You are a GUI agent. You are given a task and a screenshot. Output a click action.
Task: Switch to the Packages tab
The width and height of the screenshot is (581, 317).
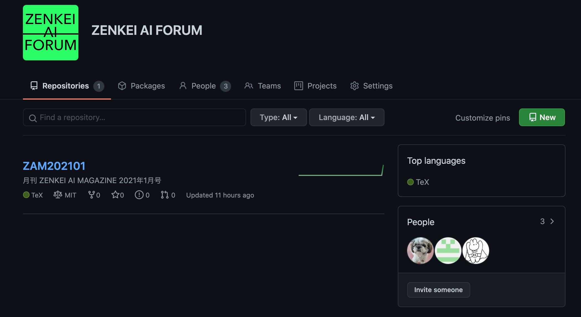pyautogui.click(x=141, y=86)
